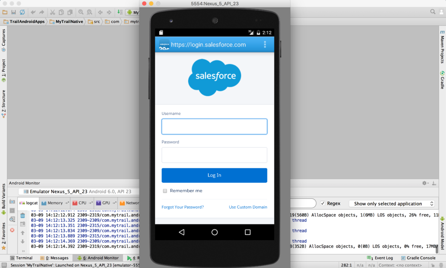Navigate Forward with the right arrow icon
The width and height of the screenshot is (446, 268).
pos(109,12)
